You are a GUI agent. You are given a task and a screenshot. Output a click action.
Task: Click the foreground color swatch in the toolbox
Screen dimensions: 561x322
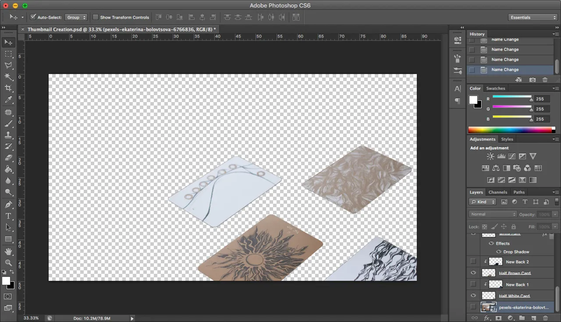click(x=6, y=281)
